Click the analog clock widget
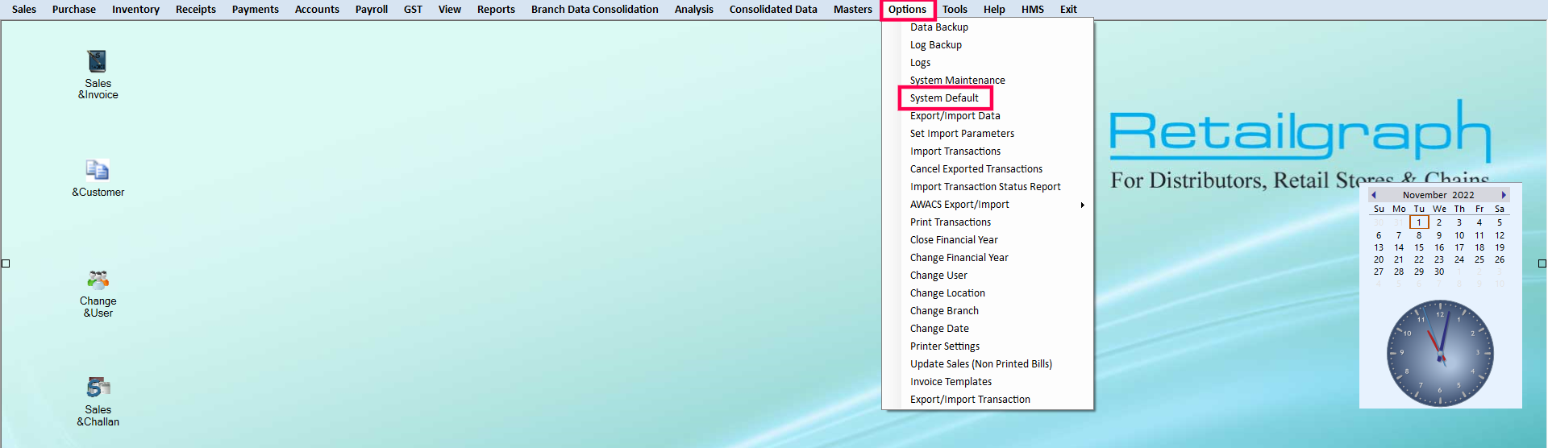Screen dimensions: 1548x448 tap(1440, 353)
